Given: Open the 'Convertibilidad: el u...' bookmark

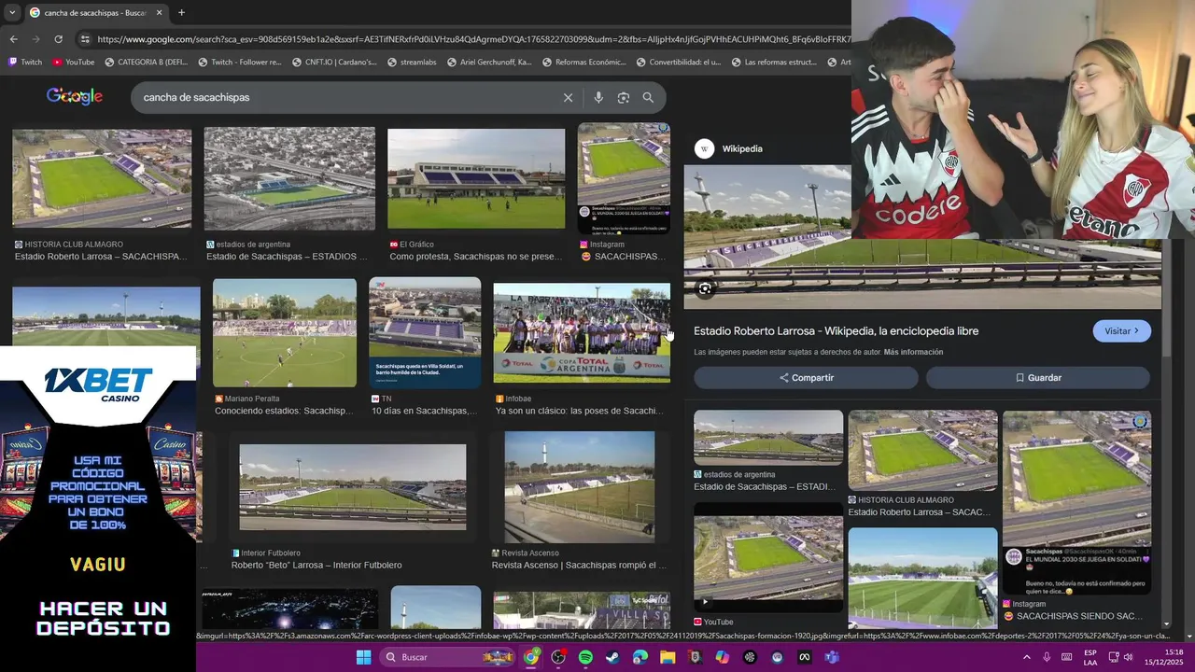Looking at the screenshot, I should tap(679, 63).
